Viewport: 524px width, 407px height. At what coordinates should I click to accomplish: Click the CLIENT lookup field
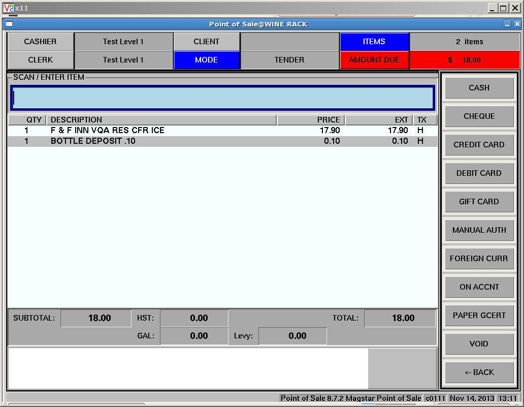click(206, 41)
